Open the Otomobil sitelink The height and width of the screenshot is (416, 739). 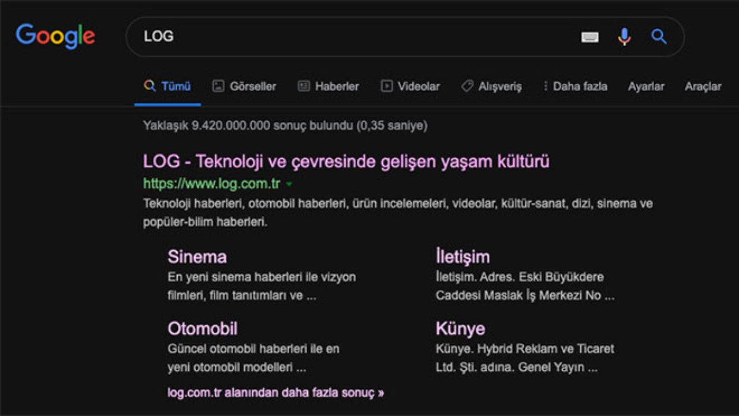click(203, 328)
